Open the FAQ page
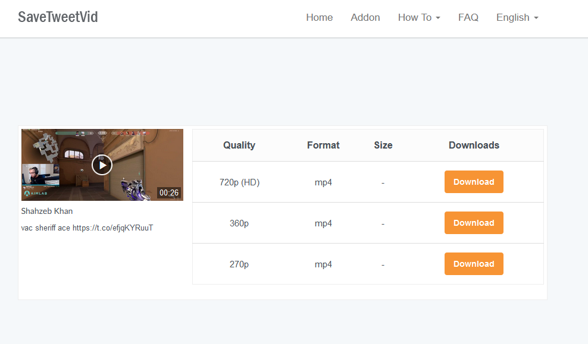The width and height of the screenshot is (588, 344). tap(468, 18)
